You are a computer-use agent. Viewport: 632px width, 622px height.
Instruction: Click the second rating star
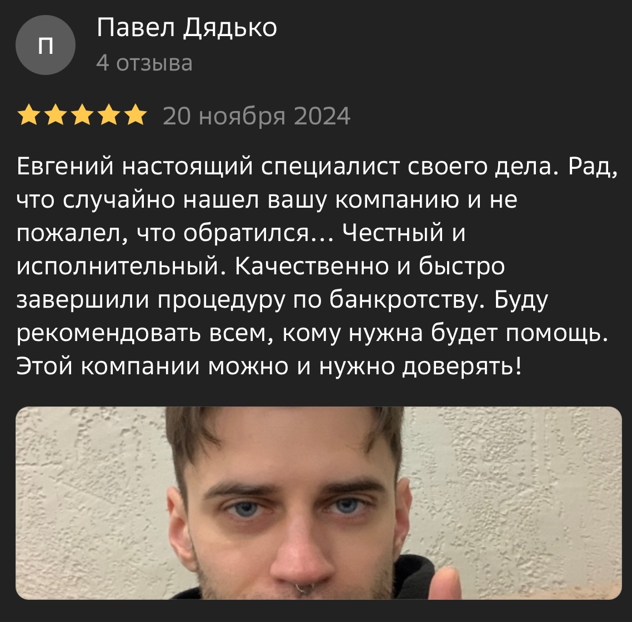click(x=56, y=115)
